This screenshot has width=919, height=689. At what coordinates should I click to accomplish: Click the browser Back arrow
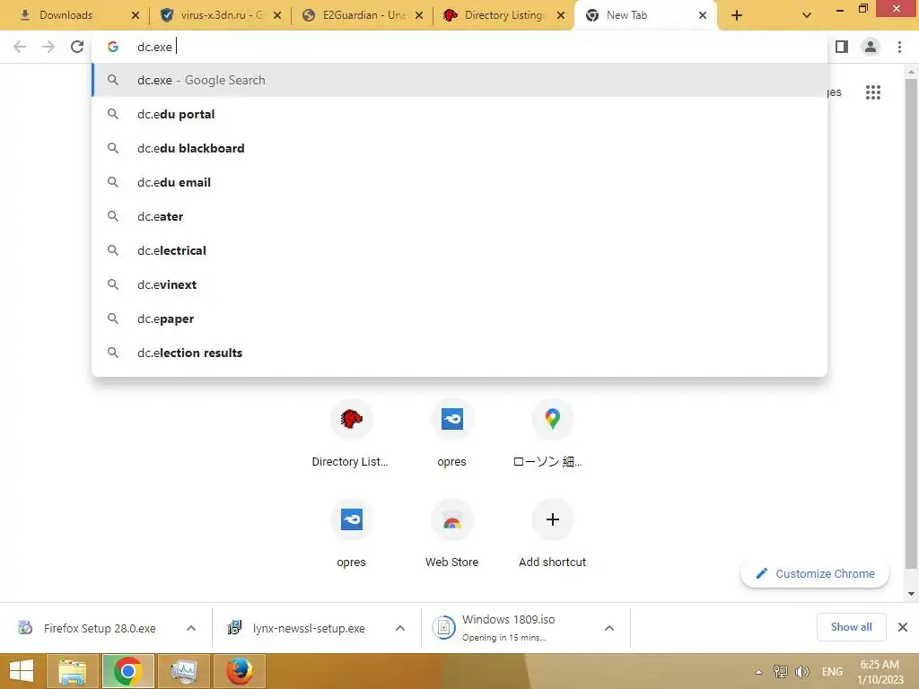[x=20, y=47]
